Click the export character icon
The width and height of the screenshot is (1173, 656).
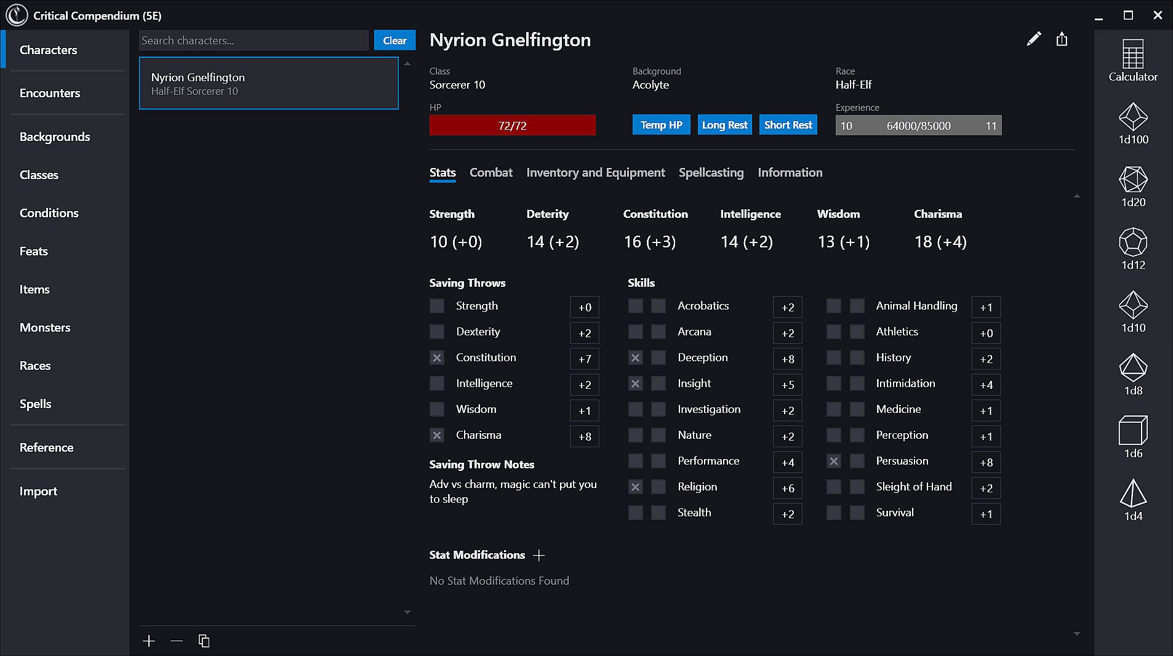[x=1062, y=39]
